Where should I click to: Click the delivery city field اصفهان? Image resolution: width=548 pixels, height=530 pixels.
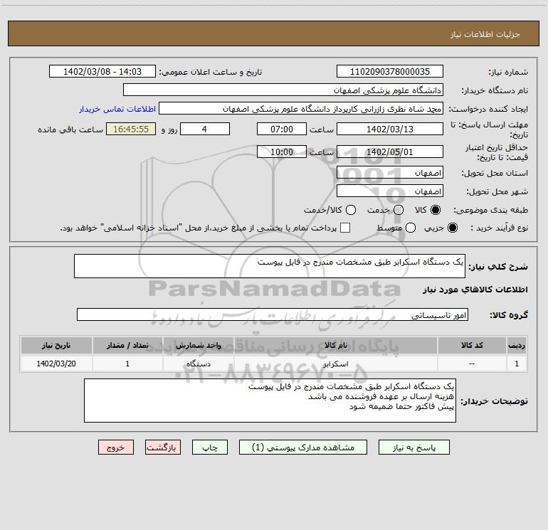pos(390,191)
